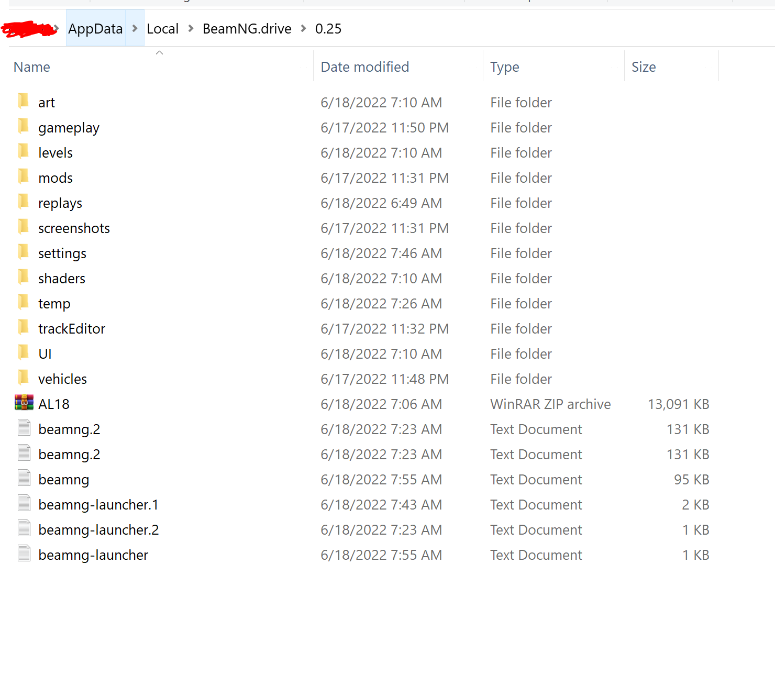This screenshot has width=775, height=697.
Task: Click the 6/18/2022 6:49 AM date cell
Action: point(381,203)
